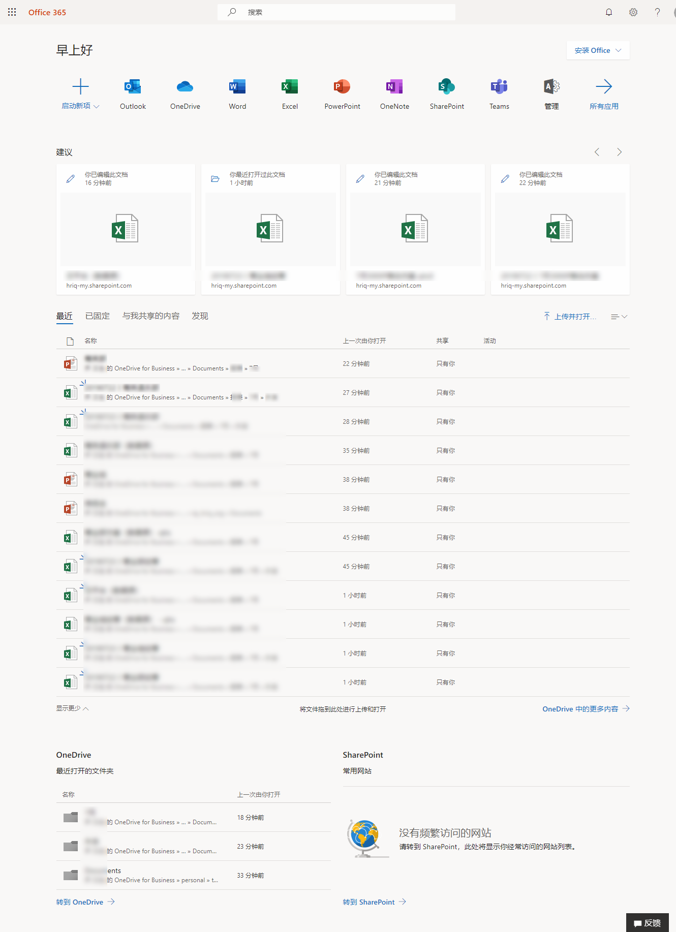Open first OneDrive folder opened 18 分钟前

(x=193, y=817)
